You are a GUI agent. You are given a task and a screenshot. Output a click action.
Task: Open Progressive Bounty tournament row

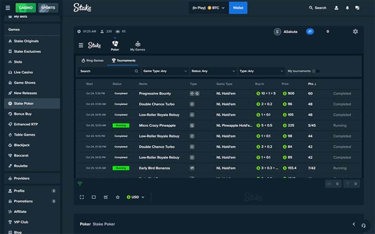point(219,94)
